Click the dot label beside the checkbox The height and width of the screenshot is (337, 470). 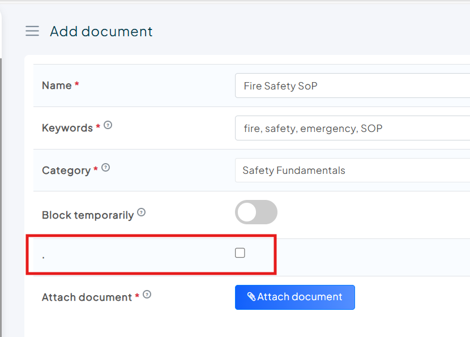(x=44, y=255)
